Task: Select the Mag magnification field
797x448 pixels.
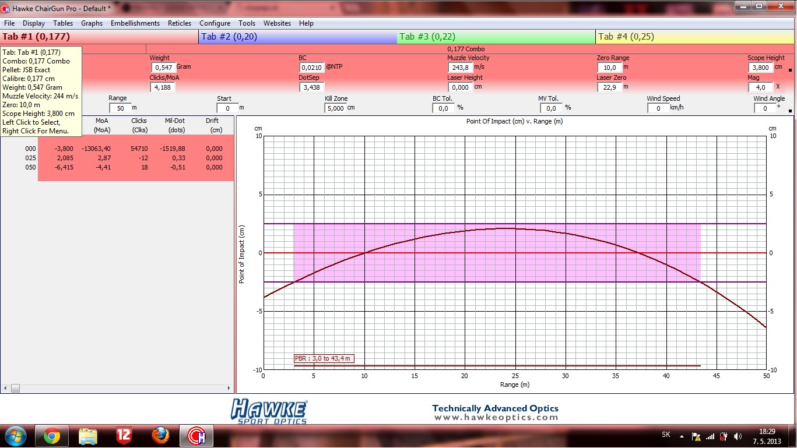Action: coord(761,87)
